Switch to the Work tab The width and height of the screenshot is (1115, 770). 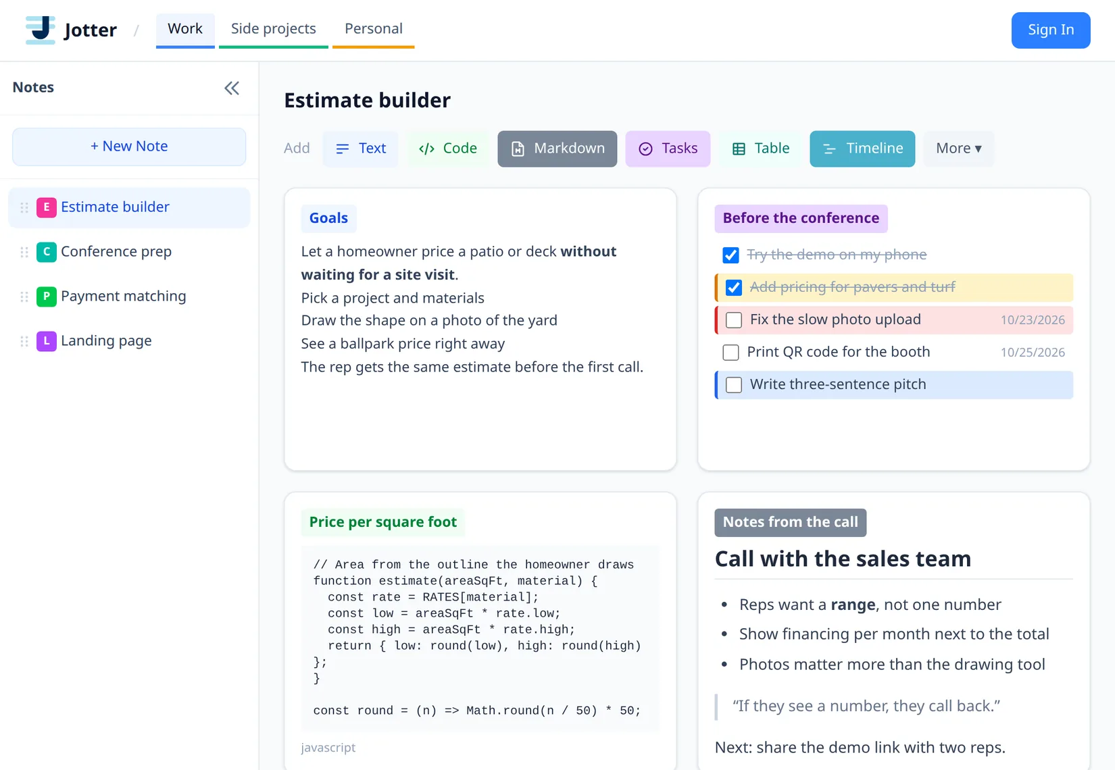coord(185,30)
